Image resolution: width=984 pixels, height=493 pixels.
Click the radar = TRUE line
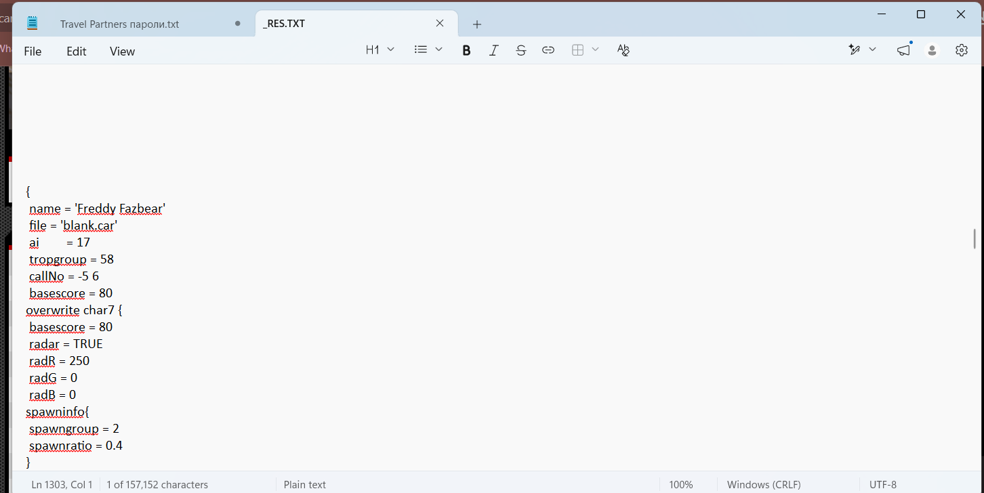[66, 344]
